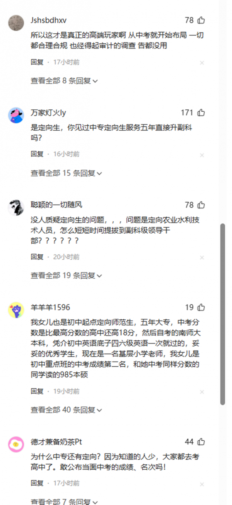
Task: Like 万家灯火ly's comment with 171 likes
Action: click(201, 113)
